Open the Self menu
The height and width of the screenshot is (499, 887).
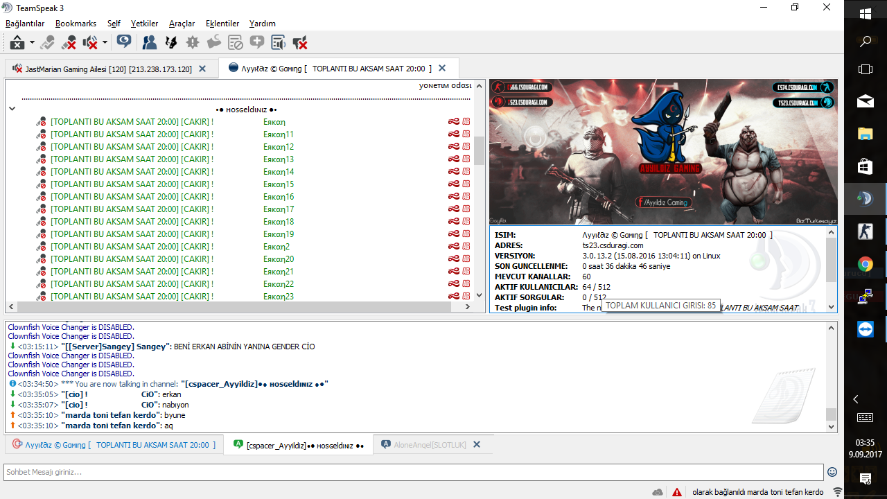click(x=114, y=24)
